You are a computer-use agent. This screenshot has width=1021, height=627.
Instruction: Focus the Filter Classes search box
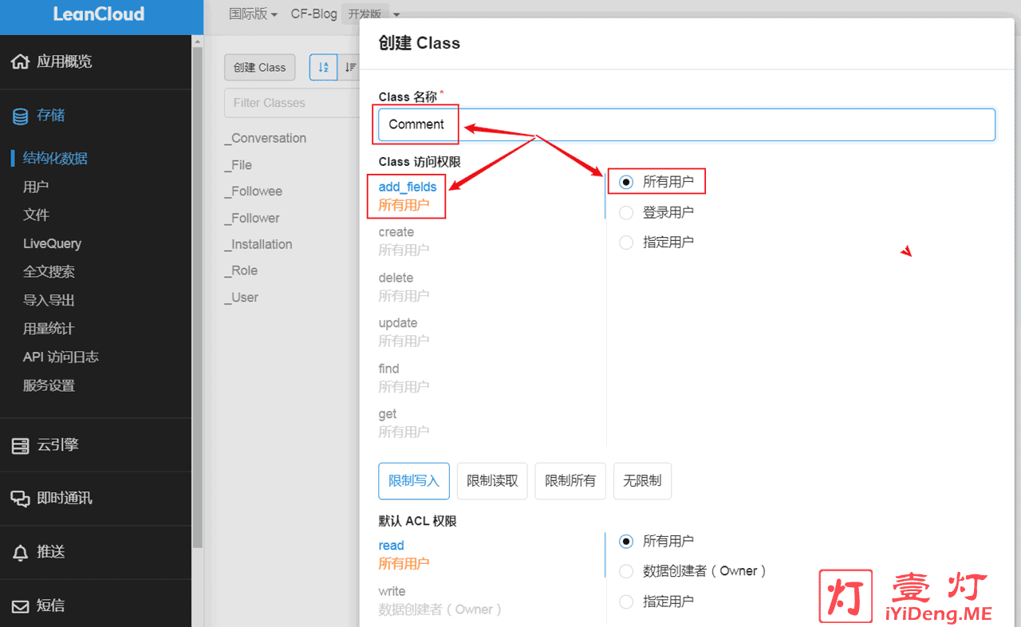[x=292, y=103]
